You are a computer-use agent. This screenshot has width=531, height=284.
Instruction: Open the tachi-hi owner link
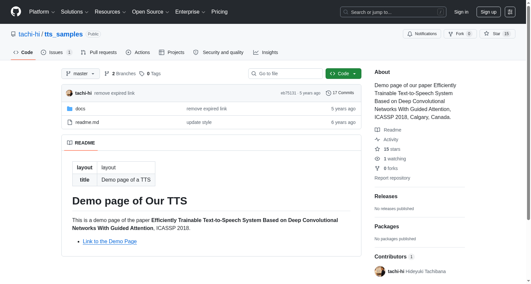pyautogui.click(x=29, y=34)
